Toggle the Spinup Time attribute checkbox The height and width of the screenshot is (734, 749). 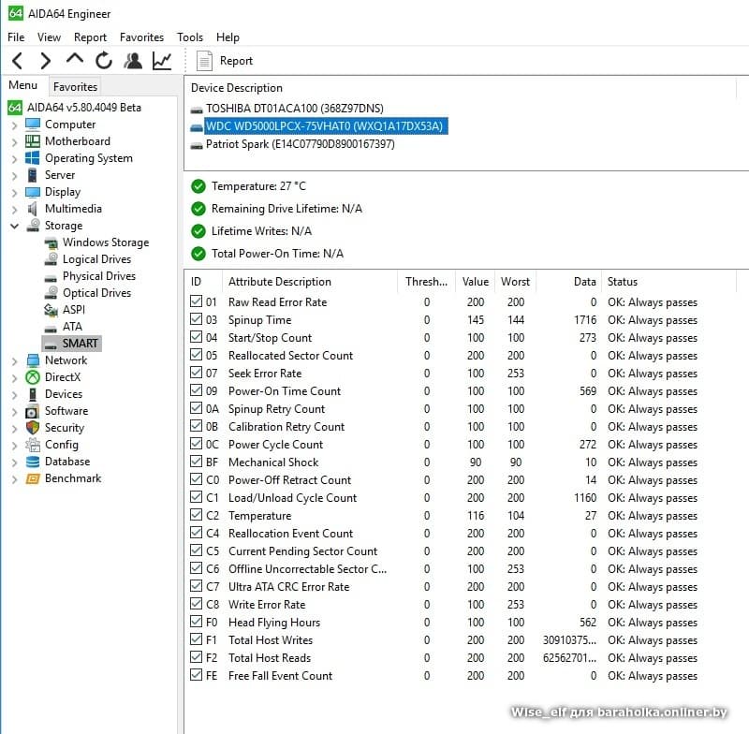point(196,319)
